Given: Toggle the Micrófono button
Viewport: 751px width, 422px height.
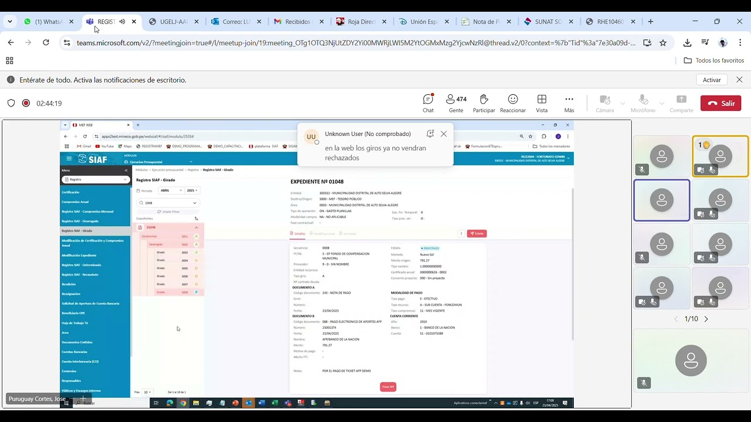Looking at the screenshot, I should point(643,103).
